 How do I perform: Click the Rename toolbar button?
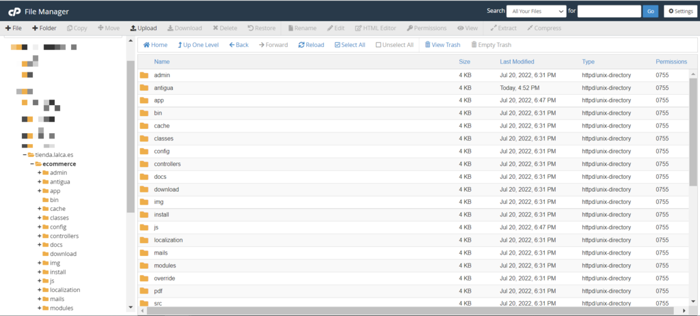coord(301,28)
